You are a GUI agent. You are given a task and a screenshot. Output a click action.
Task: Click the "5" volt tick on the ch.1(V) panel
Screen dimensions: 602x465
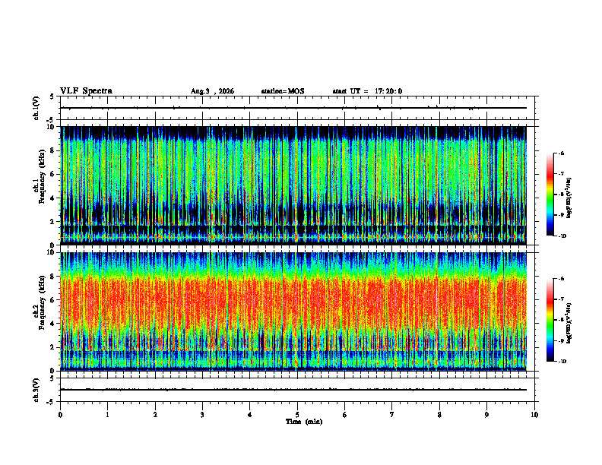click(x=52, y=96)
